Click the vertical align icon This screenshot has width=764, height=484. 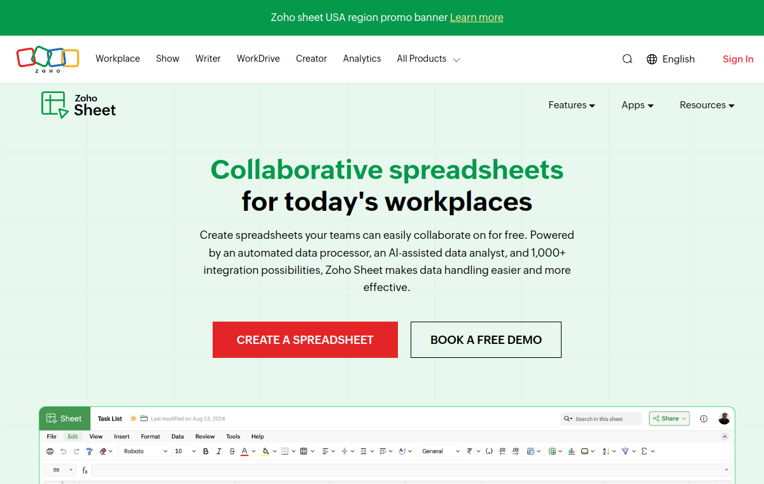click(x=344, y=452)
